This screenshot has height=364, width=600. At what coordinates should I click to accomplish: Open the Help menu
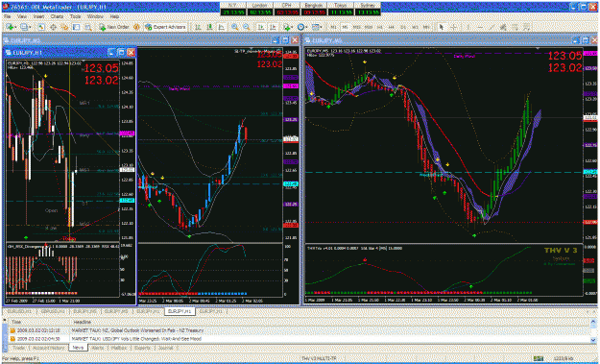114,17
